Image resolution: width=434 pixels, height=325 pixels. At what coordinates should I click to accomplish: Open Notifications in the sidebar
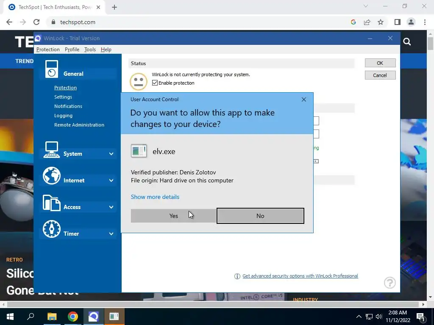click(x=68, y=106)
